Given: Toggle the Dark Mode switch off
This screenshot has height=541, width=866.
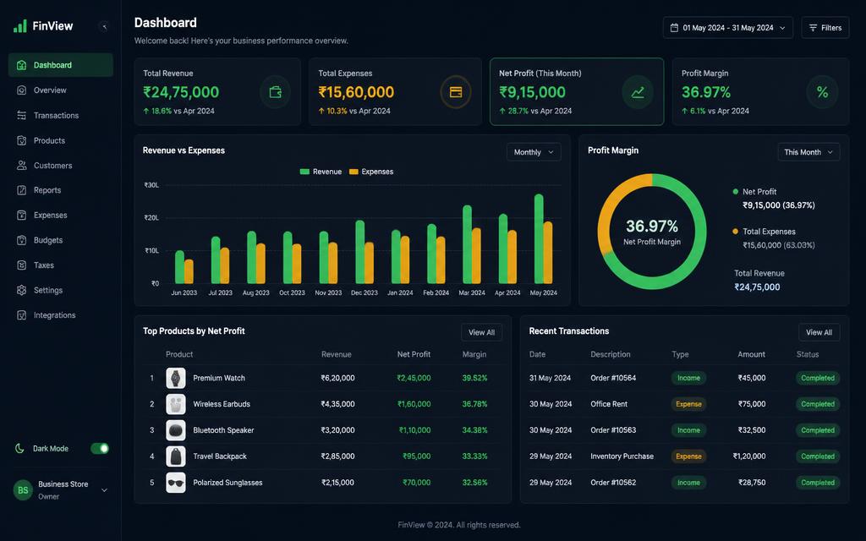Looking at the screenshot, I should click(x=100, y=448).
